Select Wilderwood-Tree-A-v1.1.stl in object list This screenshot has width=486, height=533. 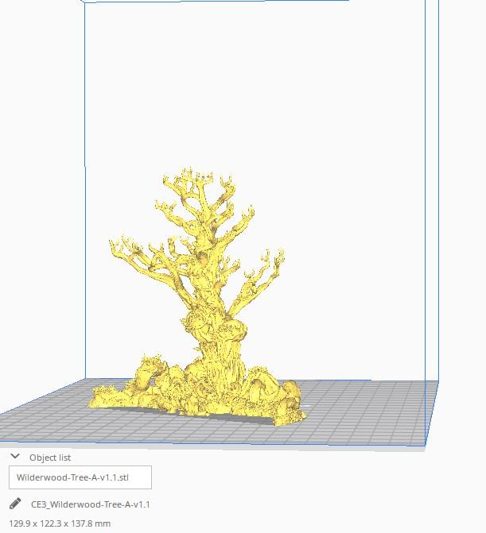[x=80, y=477]
